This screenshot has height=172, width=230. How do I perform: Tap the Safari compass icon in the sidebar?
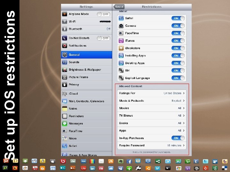point(65,146)
